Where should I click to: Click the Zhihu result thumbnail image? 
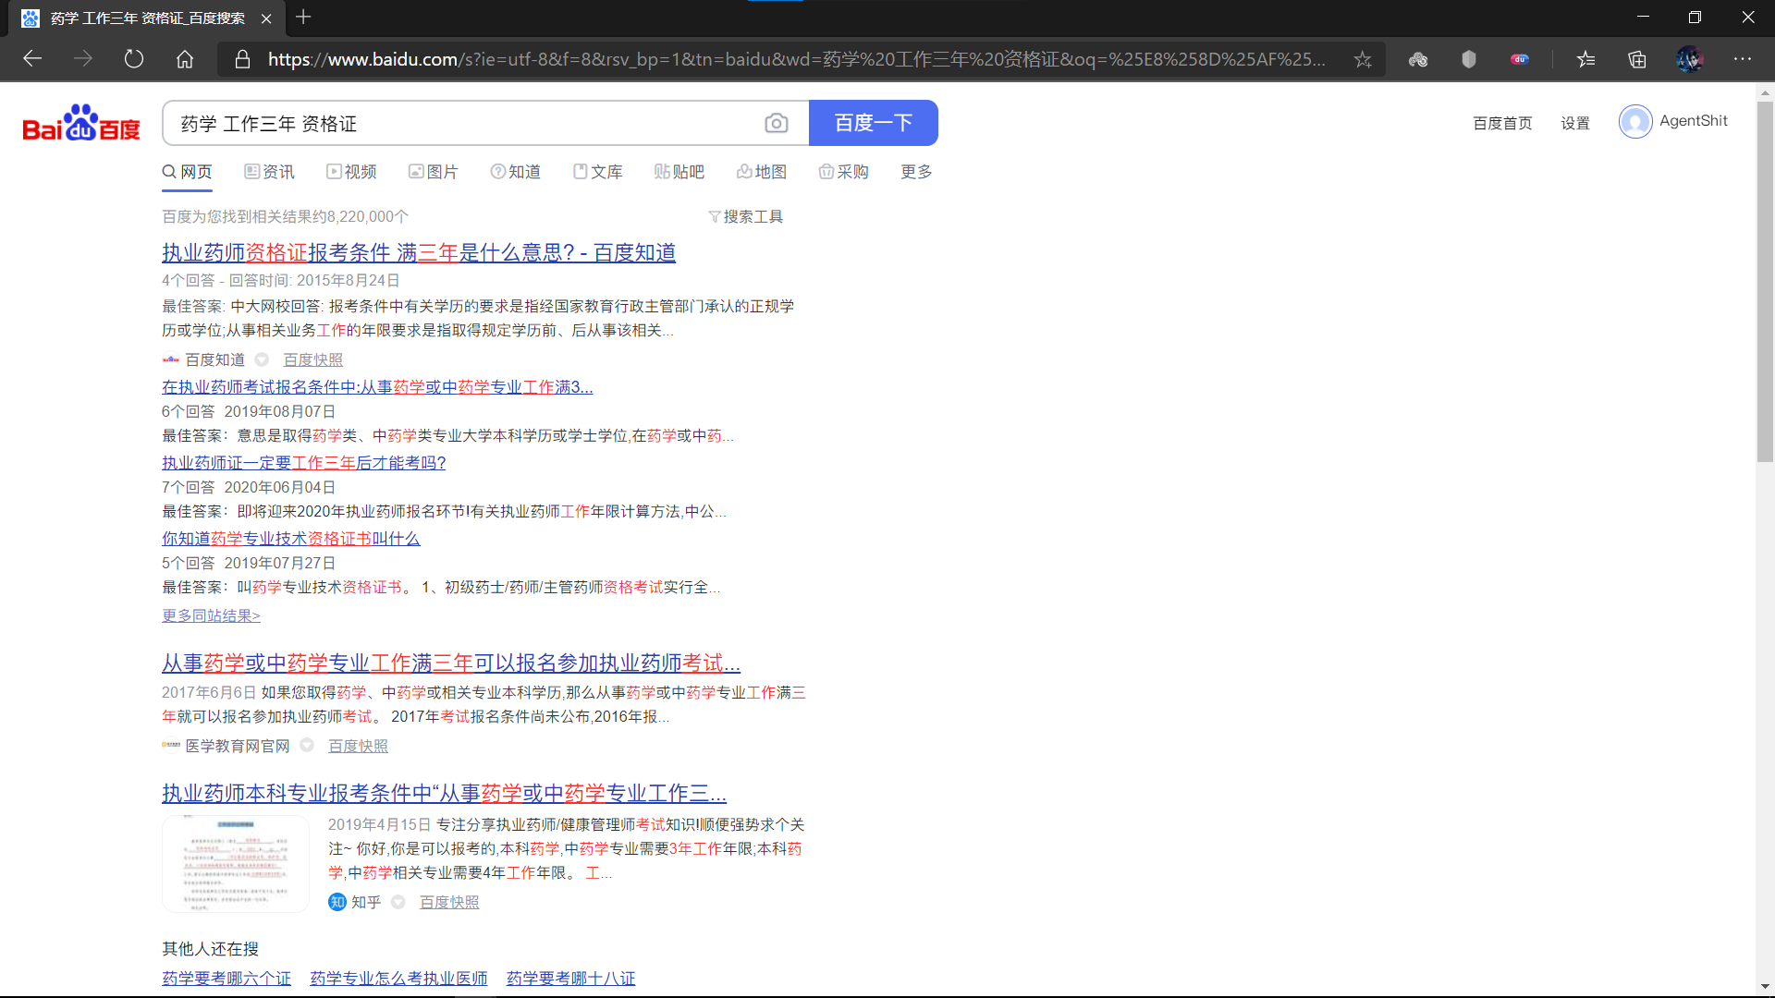coord(236,864)
